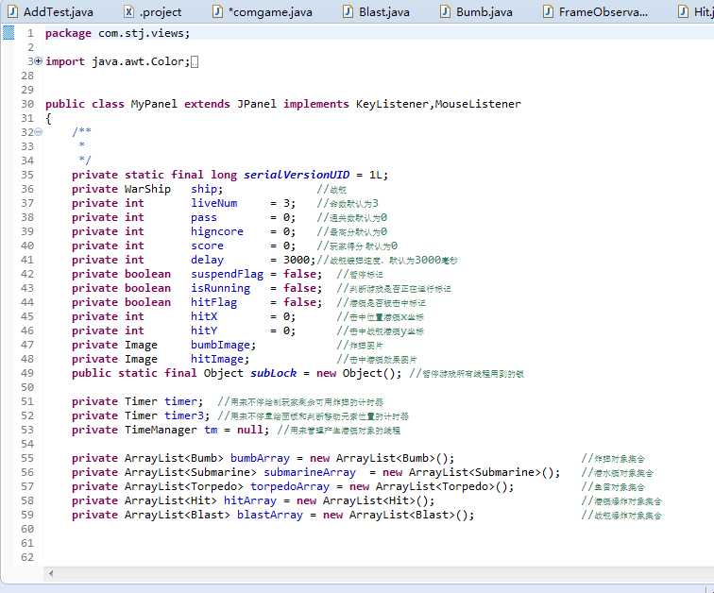Image resolution: width=714 pixels, height=593 pixels.
Task: Click the serialVersionUID field name
Action: [297, 175]
